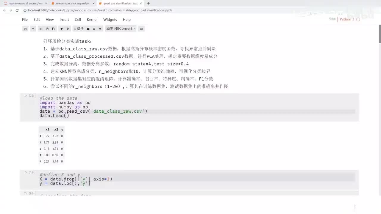Click the x1 column header in output table
The width and height of the screenshot is (381, 214).
pos(47,130)
